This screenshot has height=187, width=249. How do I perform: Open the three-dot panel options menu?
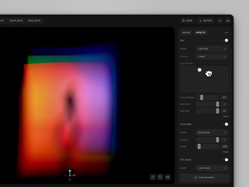pos(226,33)
